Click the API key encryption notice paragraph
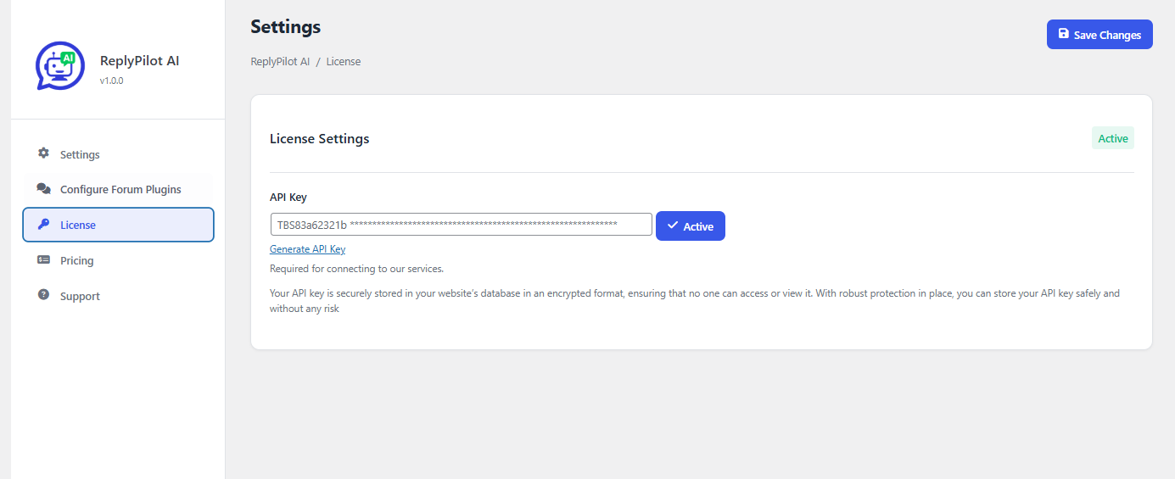The image size is (1175, 479). [x=695, y=301]
